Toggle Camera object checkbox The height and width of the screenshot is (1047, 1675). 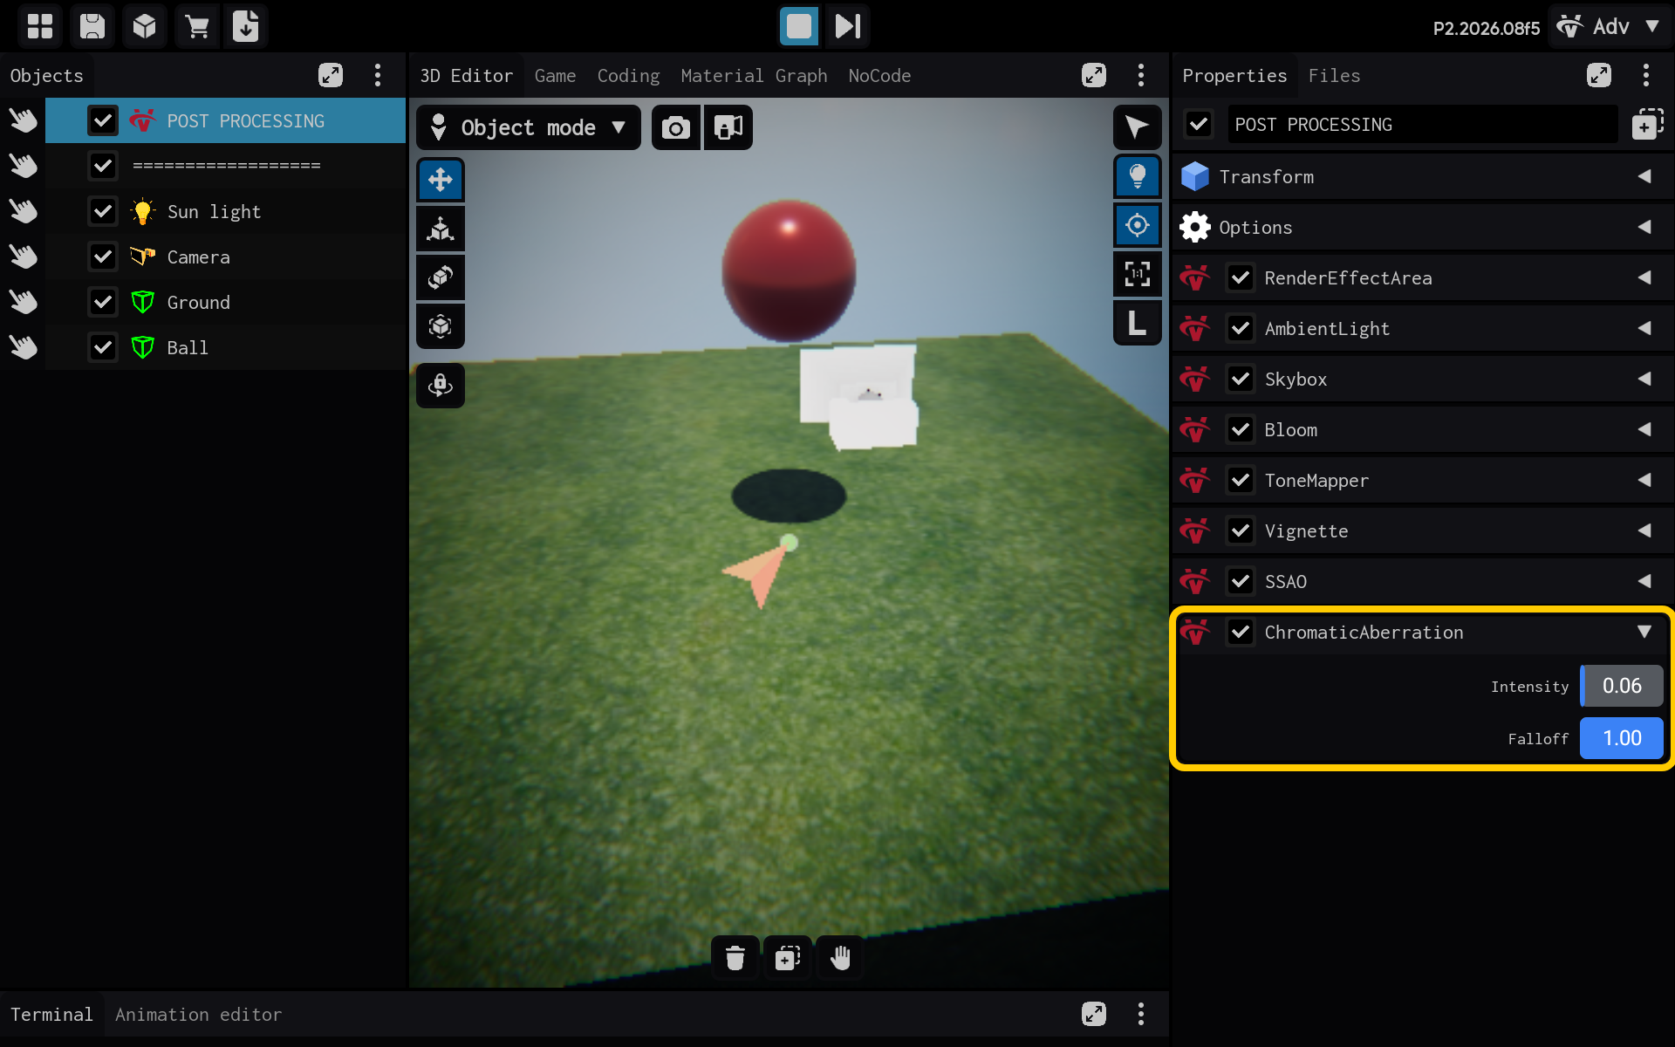[103, 257]
